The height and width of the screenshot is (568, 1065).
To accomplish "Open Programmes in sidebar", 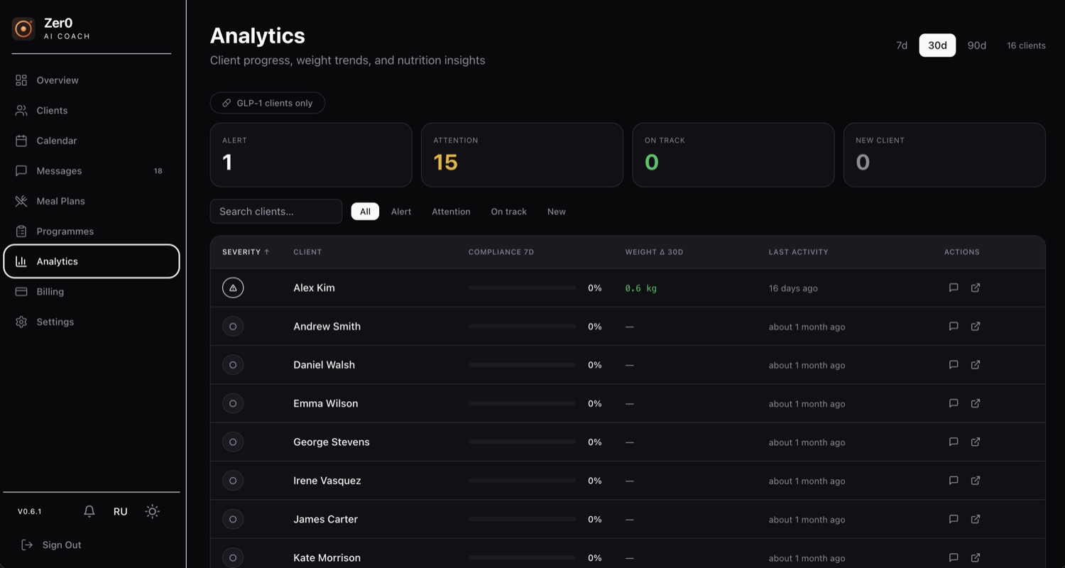I will point(92,231).
